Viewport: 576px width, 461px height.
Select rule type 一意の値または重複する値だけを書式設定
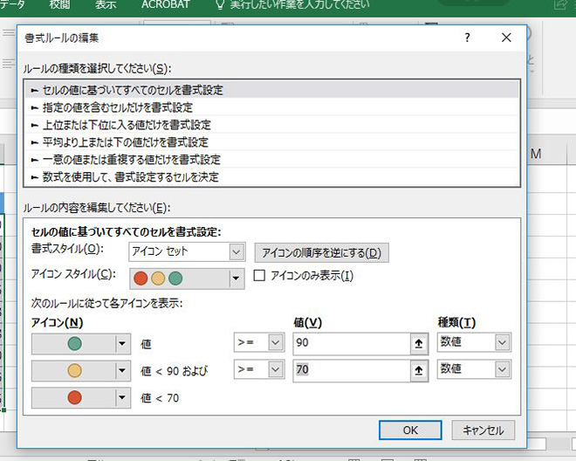(x=271, y=159)
